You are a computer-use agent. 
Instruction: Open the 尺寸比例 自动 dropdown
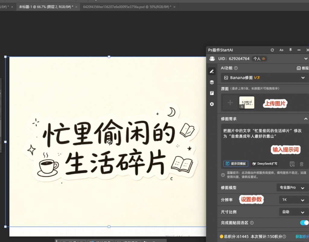(294, 212)
